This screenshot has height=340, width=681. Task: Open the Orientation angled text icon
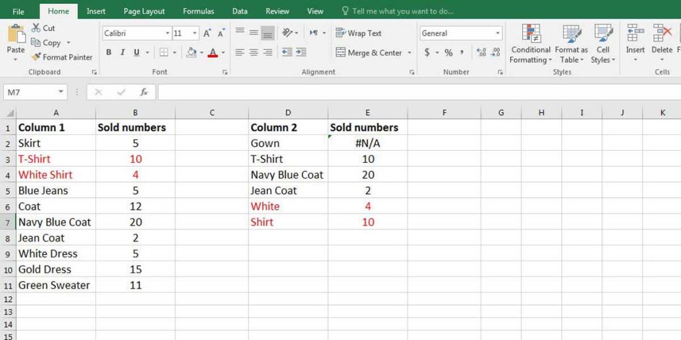coord(287,33)
